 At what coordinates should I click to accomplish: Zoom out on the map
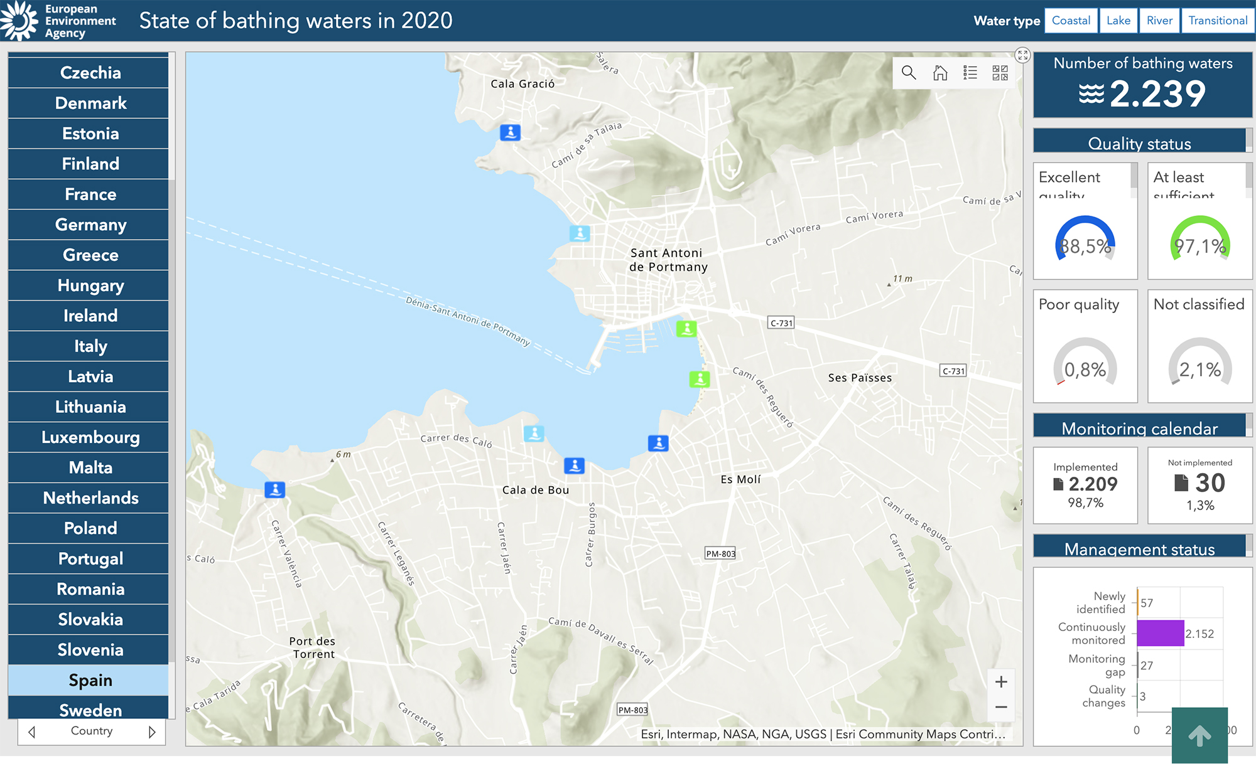click(x=1001, y=707)
